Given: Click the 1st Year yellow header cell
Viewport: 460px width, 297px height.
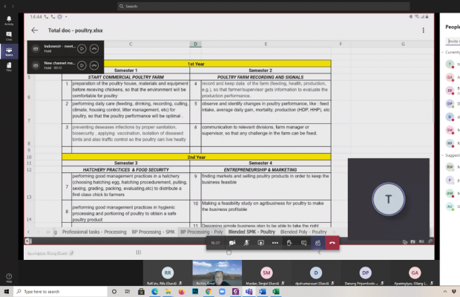Looking at the screenshot, I should pyautogui.click(x=197, y=64).
